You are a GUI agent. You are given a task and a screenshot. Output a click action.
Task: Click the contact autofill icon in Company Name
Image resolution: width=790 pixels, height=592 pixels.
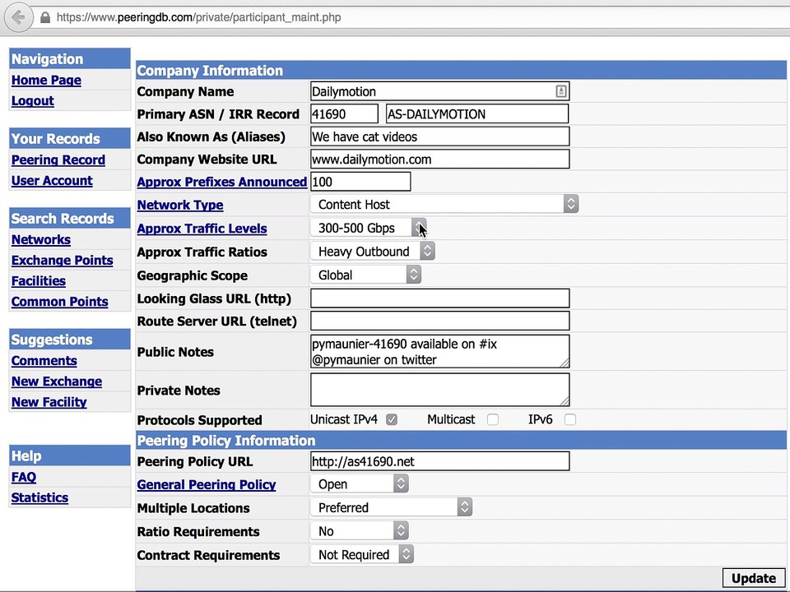(x=560, y=91)
